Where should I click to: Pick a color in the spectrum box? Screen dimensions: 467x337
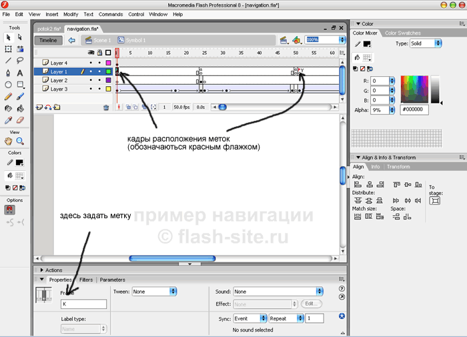[414, 89]
